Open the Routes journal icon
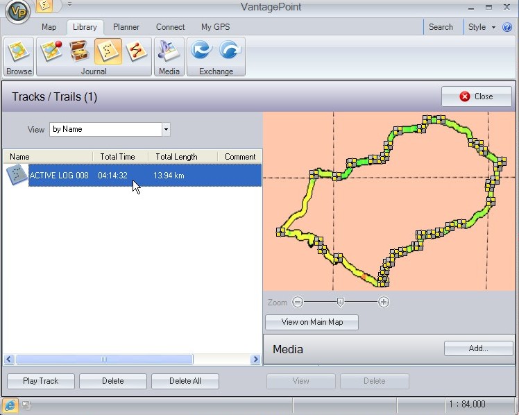Image resolution: width=519 pixels, height=415 pixels. click(137, 51)
